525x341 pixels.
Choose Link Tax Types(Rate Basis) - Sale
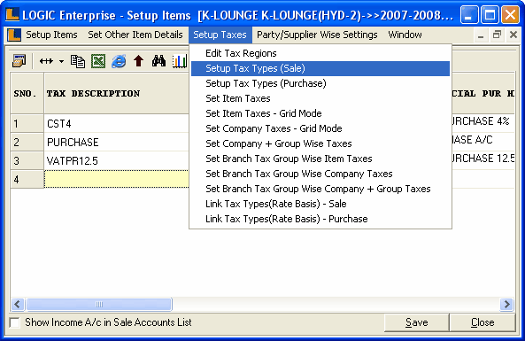320,204
